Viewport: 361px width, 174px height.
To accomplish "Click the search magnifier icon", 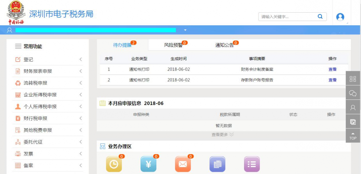I will [320, 17].
